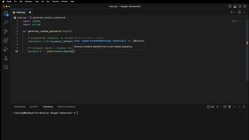The width and height of the screenshot is (249, 140).
Task: Open the Explorer view in activity bar
Action: [x=6, y=14]
